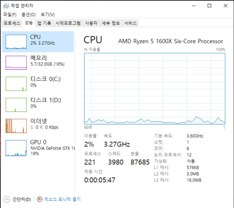The image size is (234, 208).
Task: Click the main CPU utilization graph
Action: (x=155, y=89)
